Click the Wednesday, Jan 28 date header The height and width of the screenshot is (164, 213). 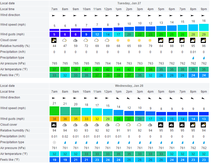pos(129,86)
